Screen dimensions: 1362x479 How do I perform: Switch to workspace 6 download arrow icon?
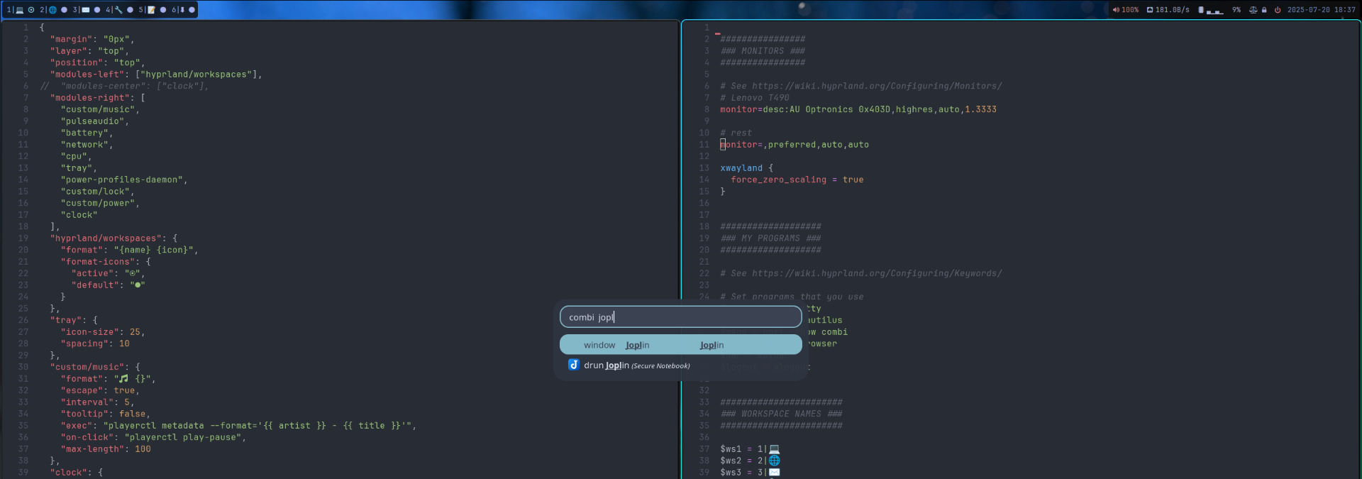pos(182,10)
